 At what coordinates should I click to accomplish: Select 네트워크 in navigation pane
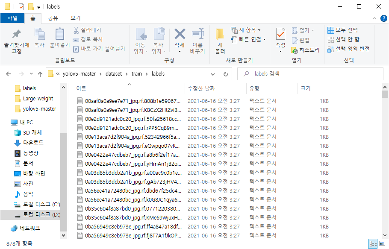(x=25, y=228)
